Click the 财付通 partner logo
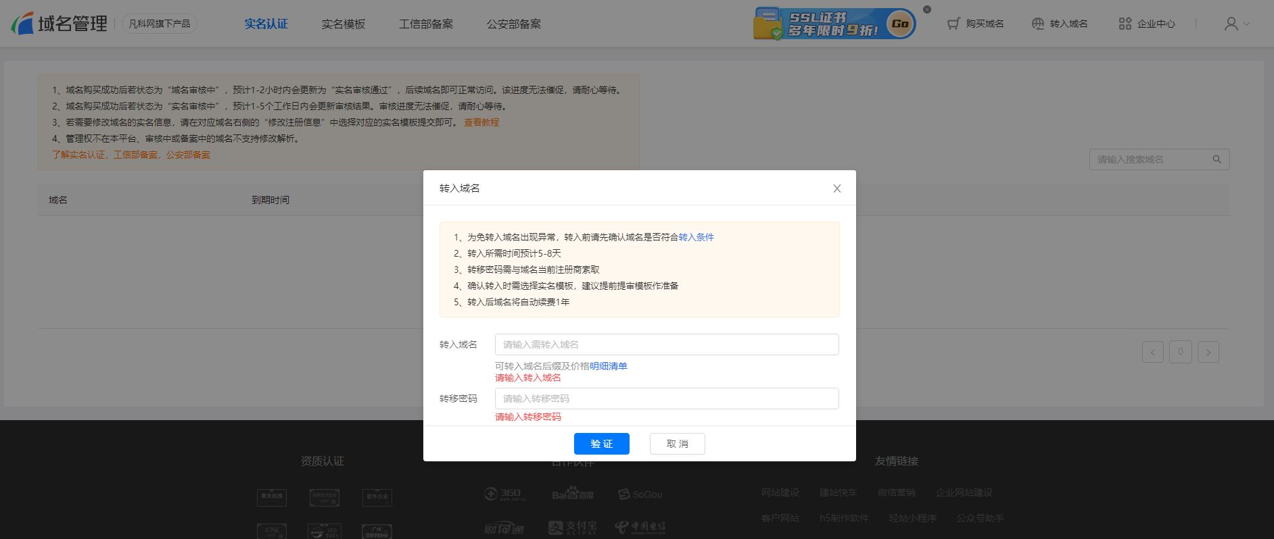The width and height of the screenshot is (1274, 539). (x=504, y=528)
